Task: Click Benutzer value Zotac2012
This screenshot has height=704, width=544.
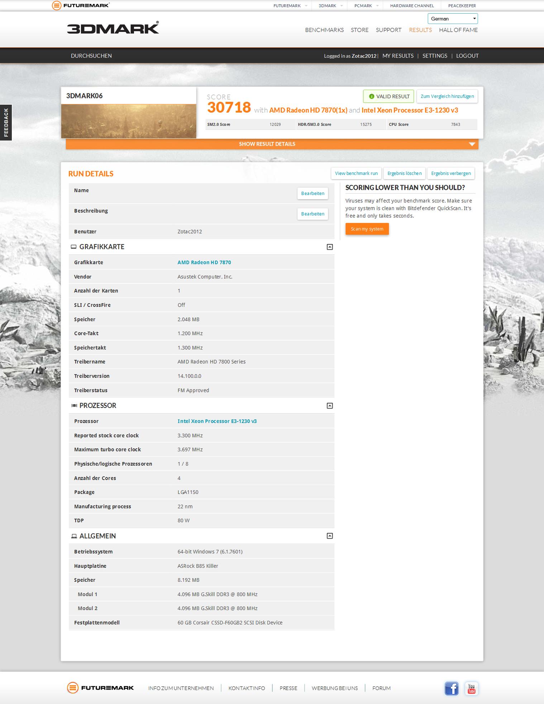Action: coord(190,232)
